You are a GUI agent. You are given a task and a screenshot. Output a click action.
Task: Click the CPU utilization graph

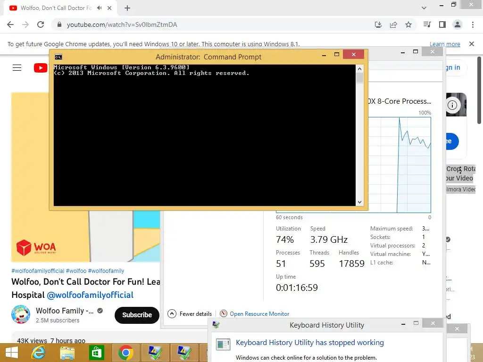pyautogui.click(x=400, y=165)
